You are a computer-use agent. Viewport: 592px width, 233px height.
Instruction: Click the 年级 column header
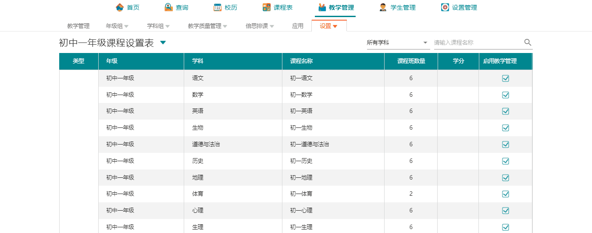pyautogui.click(x=141, y=61)
